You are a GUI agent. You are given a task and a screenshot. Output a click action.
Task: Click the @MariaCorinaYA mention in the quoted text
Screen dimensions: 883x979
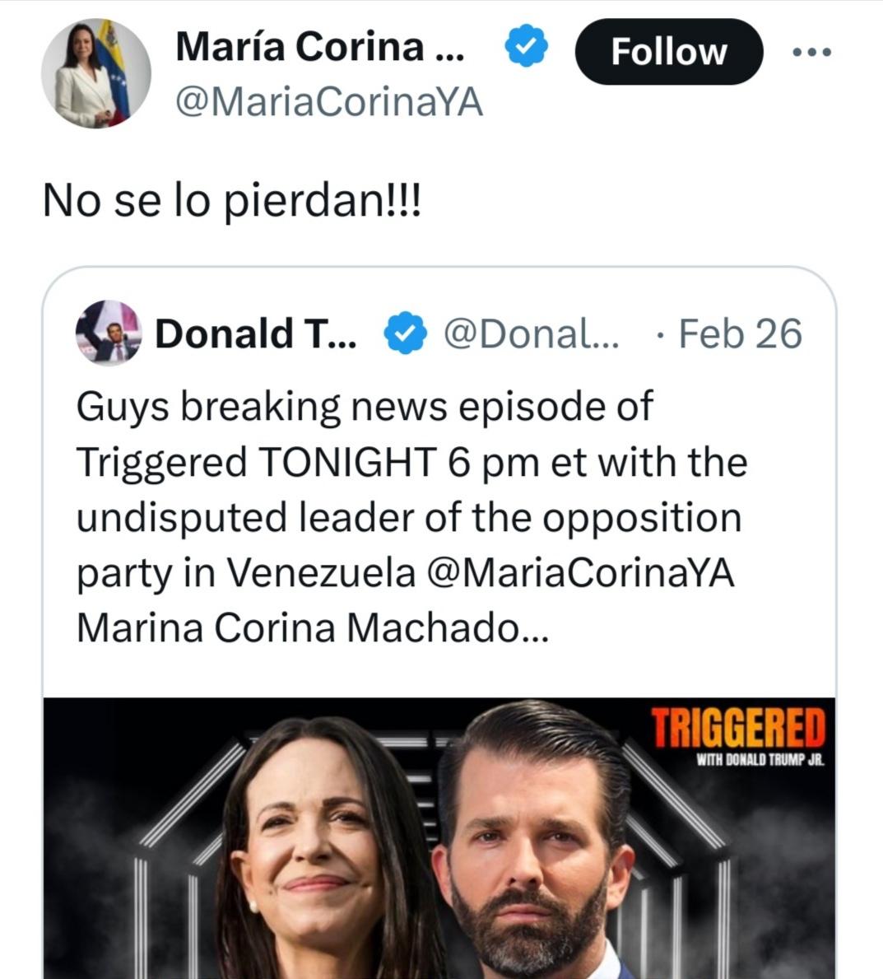(581, 574)
